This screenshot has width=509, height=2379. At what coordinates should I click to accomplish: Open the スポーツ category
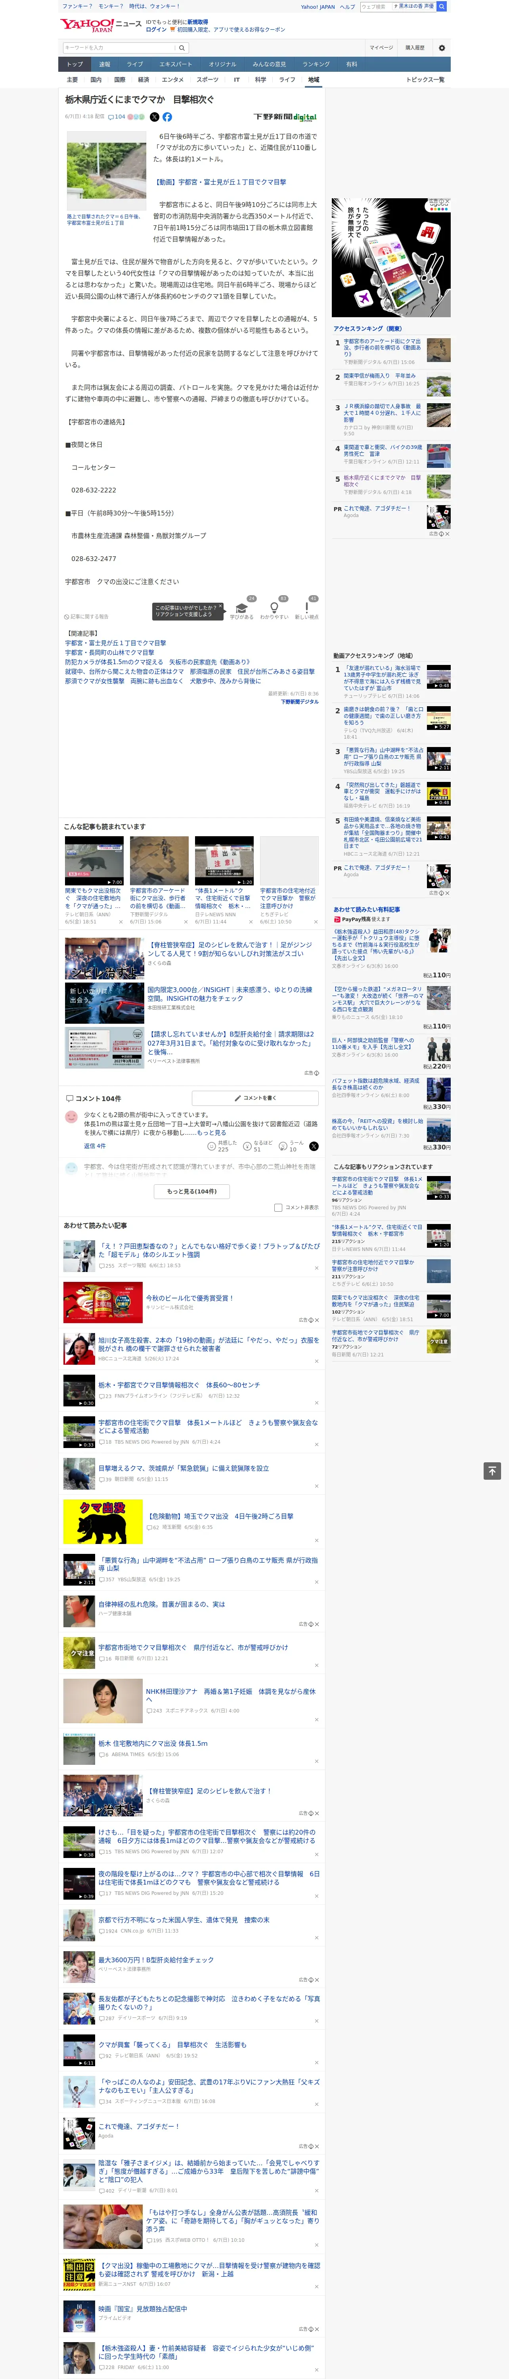click(x=208, y=79)
